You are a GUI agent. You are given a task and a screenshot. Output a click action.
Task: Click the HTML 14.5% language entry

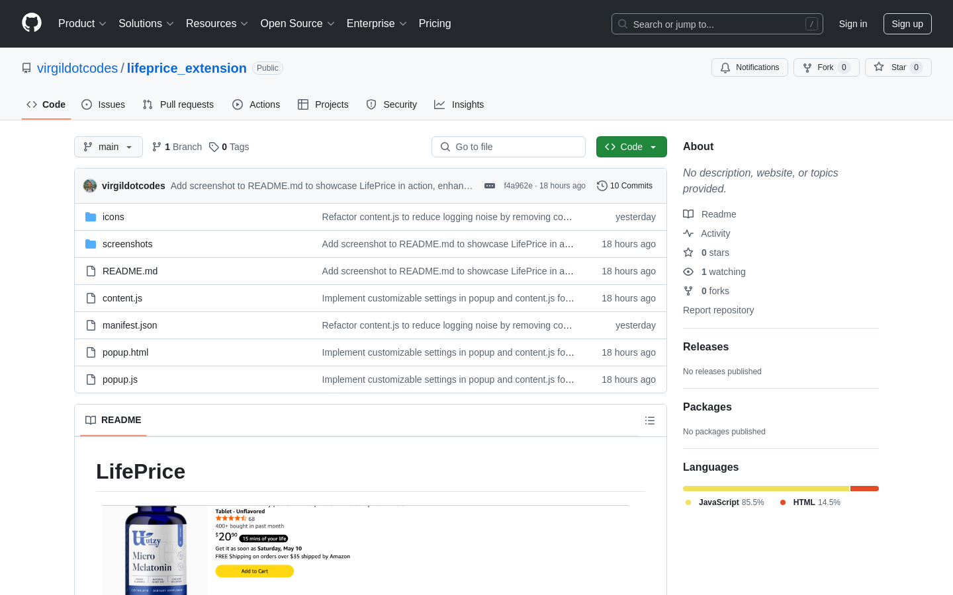(810, 502)
